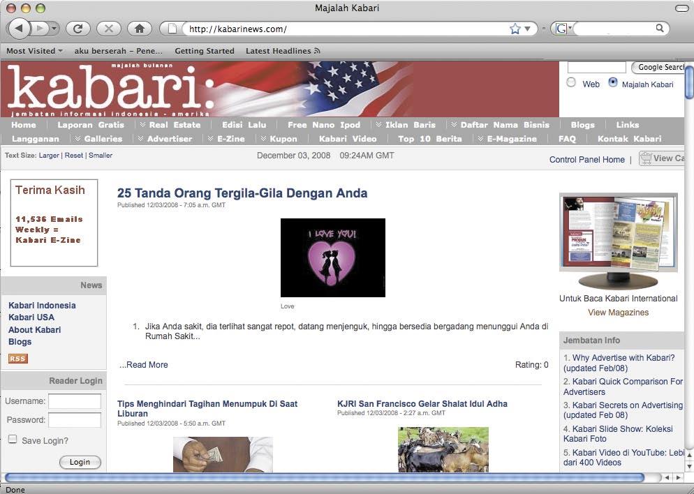The width and height of the screenshot is (694, 494).
Task: Click the Google Search button
Action: click(658, 67)
